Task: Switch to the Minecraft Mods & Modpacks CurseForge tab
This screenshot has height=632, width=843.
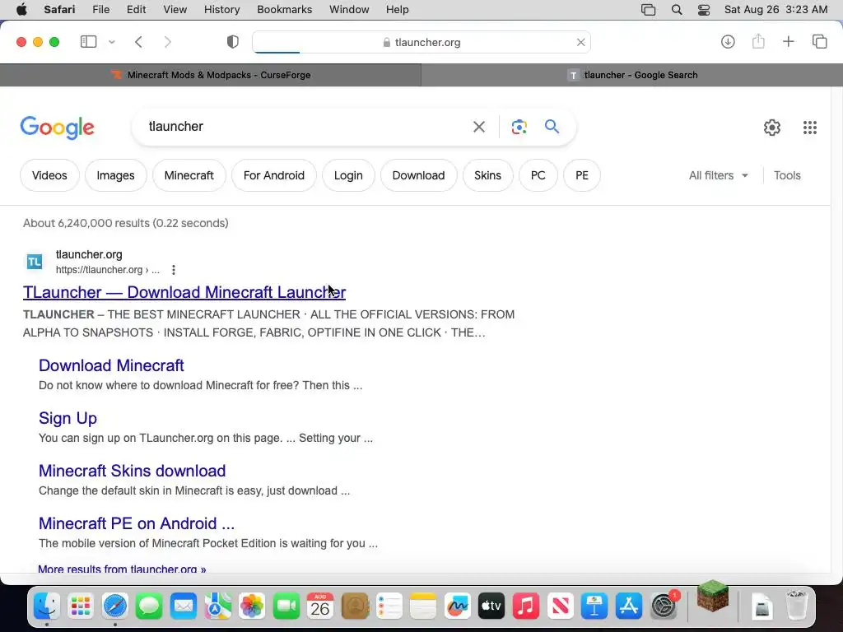Action: coord(211,75)
